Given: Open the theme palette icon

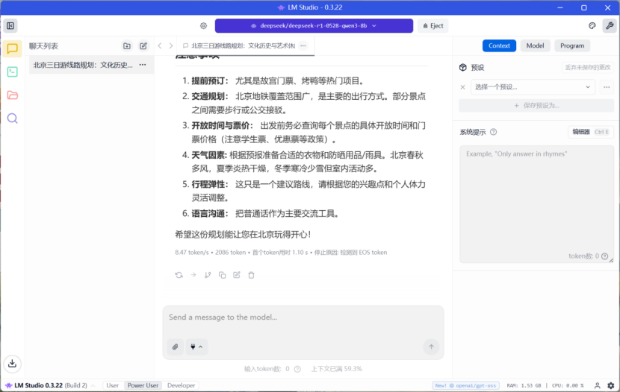Looking at the screenshot, I should click(x=592, y=25).
